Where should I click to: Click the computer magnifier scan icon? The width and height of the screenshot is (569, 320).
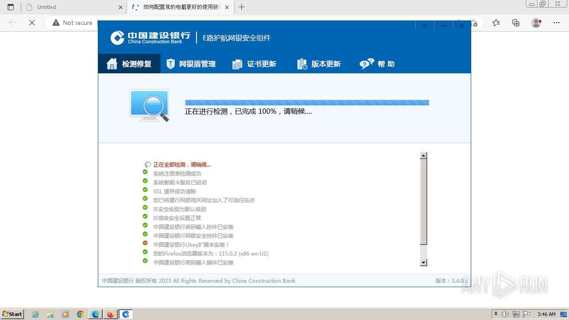(149, 106)
